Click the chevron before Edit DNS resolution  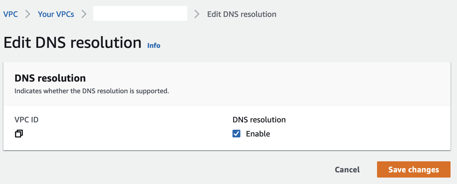pos(196,14)
